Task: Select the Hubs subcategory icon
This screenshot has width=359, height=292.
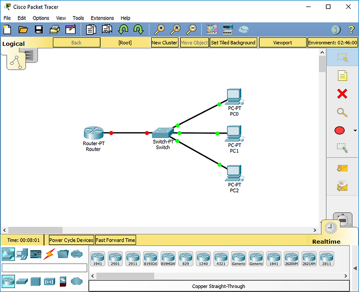Action: click(x=35, y=282)
